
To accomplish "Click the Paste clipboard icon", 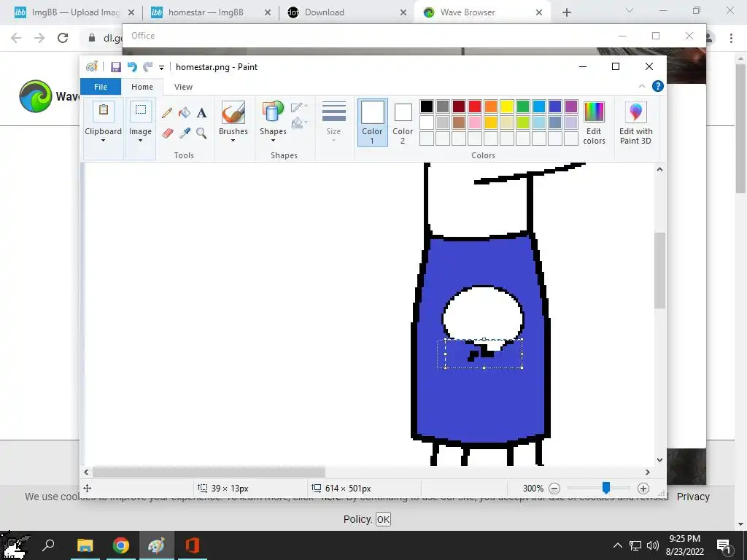I will point(104,112).
